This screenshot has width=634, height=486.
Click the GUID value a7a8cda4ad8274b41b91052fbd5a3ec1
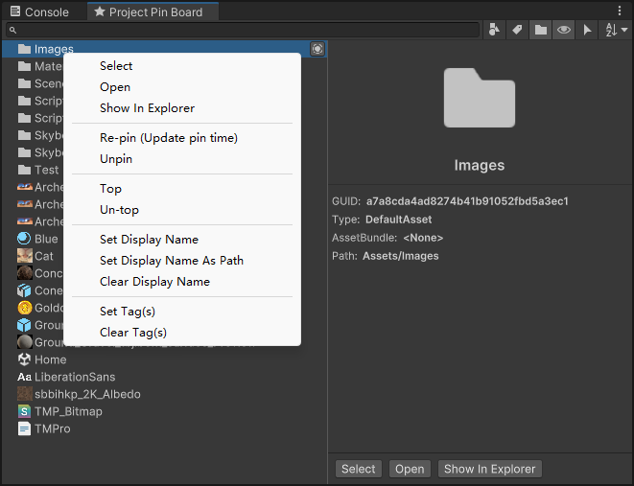(467, 201)
